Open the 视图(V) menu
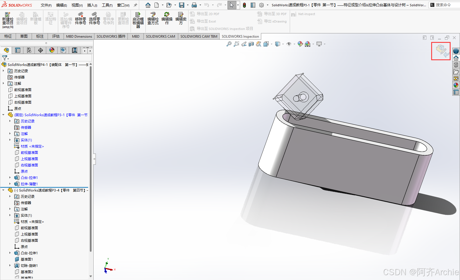The image size is (460, 280). [77, 5]
